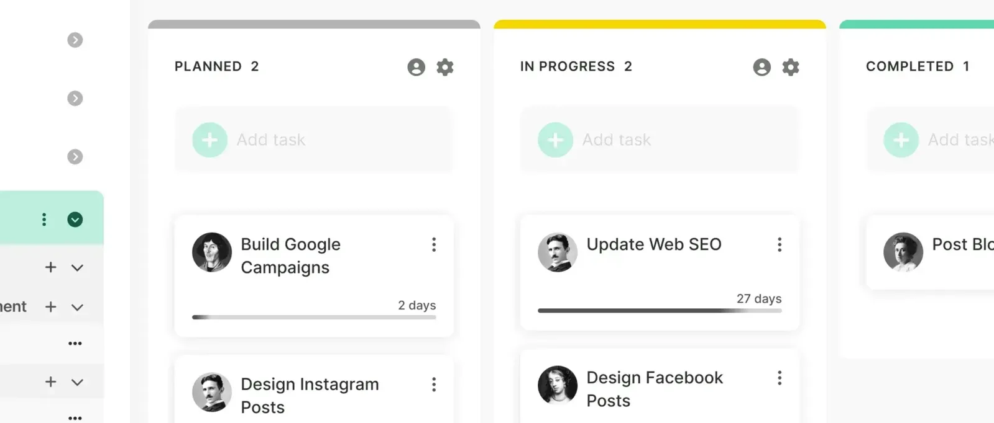Screen dimensions: 994x423
Task: Click Build Google Campaigns progress bar
Action: tap(314, 318)
